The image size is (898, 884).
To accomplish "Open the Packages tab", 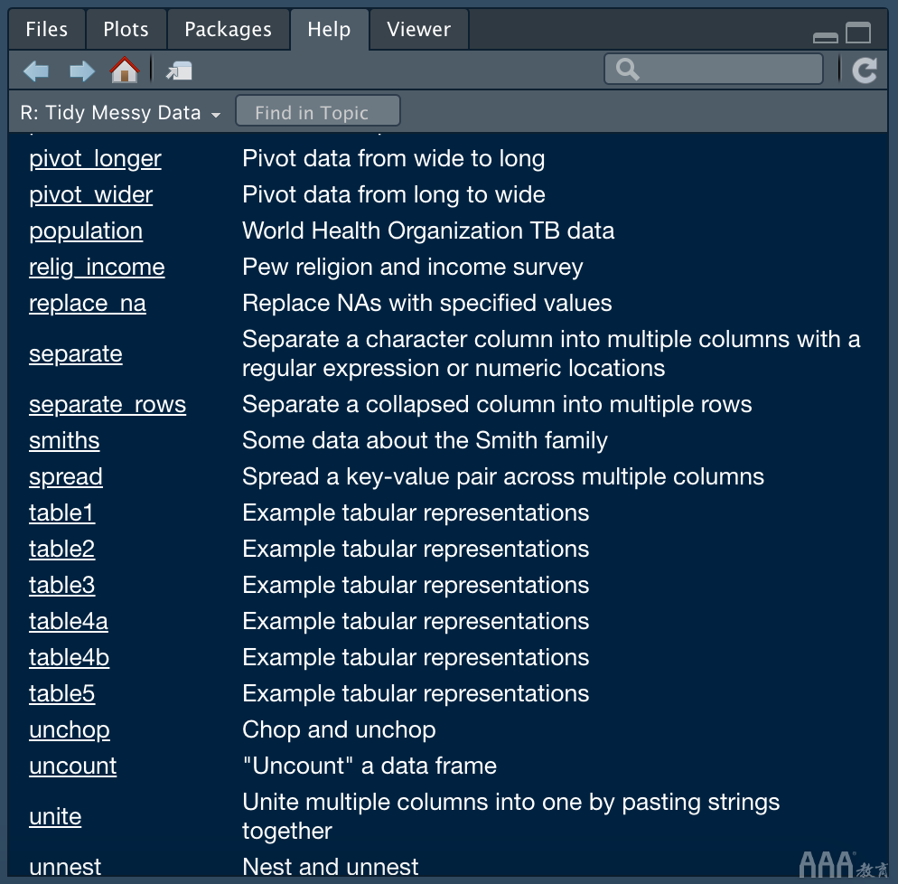I will coord(228,30).
